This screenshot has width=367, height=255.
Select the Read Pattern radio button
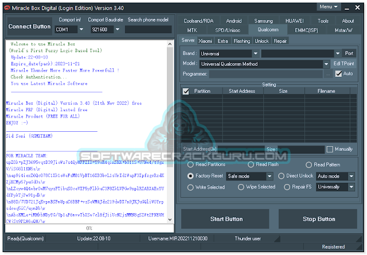click(309, 165)
